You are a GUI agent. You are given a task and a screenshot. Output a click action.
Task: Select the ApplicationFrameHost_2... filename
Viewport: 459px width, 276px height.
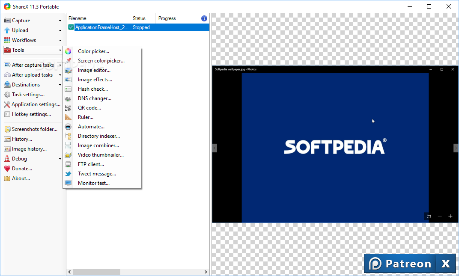click(x=101, y=27)
